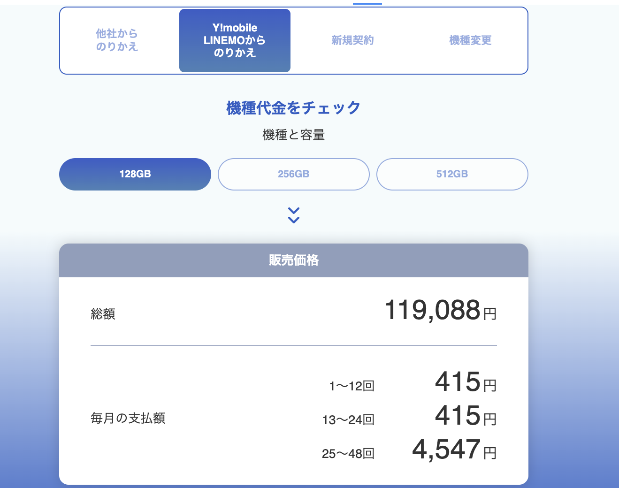The image size is (619, 488).
Task: Choose the 128GB capacity option
Action: (135, 174)
